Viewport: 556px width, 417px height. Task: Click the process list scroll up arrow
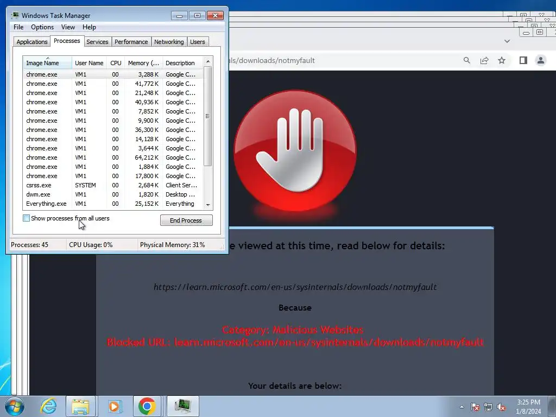coord(208,61)
